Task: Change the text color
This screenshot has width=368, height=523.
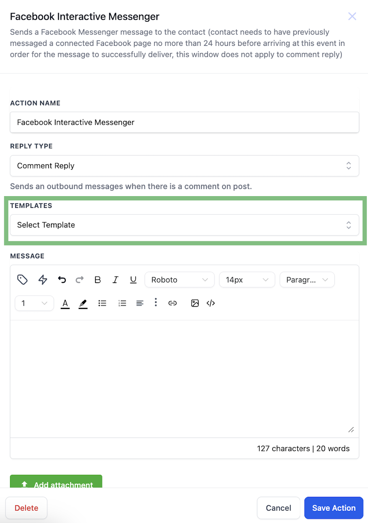Action: pos(65,304)
